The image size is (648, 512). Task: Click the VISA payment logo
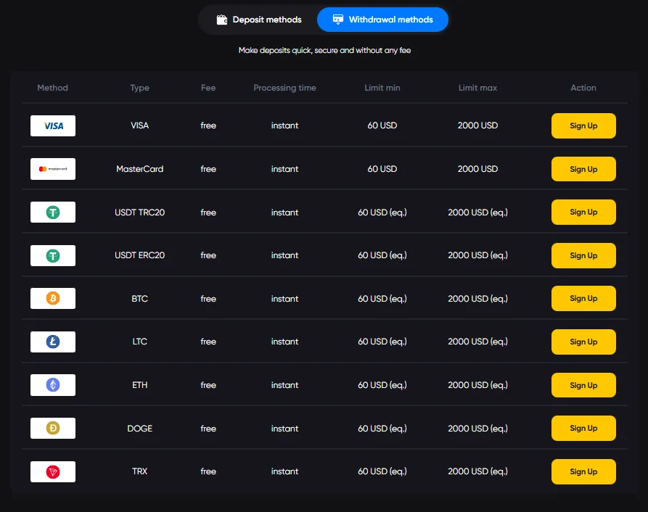(52, 125)
